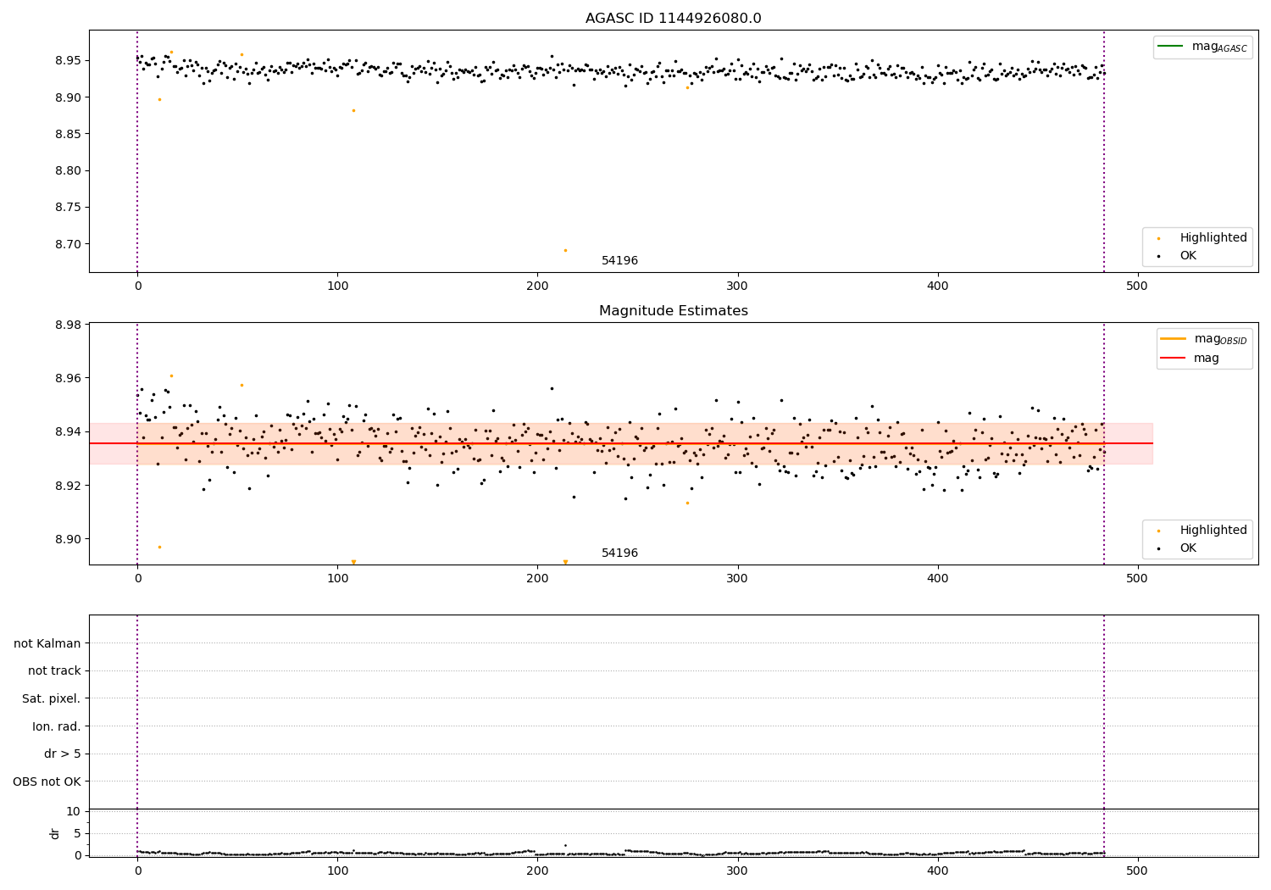Viewport: 1271px width, 890px height.
Task: Click the '8.70' y-tick label
Action: [69, 244]
